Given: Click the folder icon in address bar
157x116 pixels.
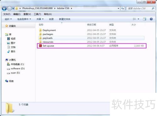Looking at the screenshot, I should pos(17,8).
